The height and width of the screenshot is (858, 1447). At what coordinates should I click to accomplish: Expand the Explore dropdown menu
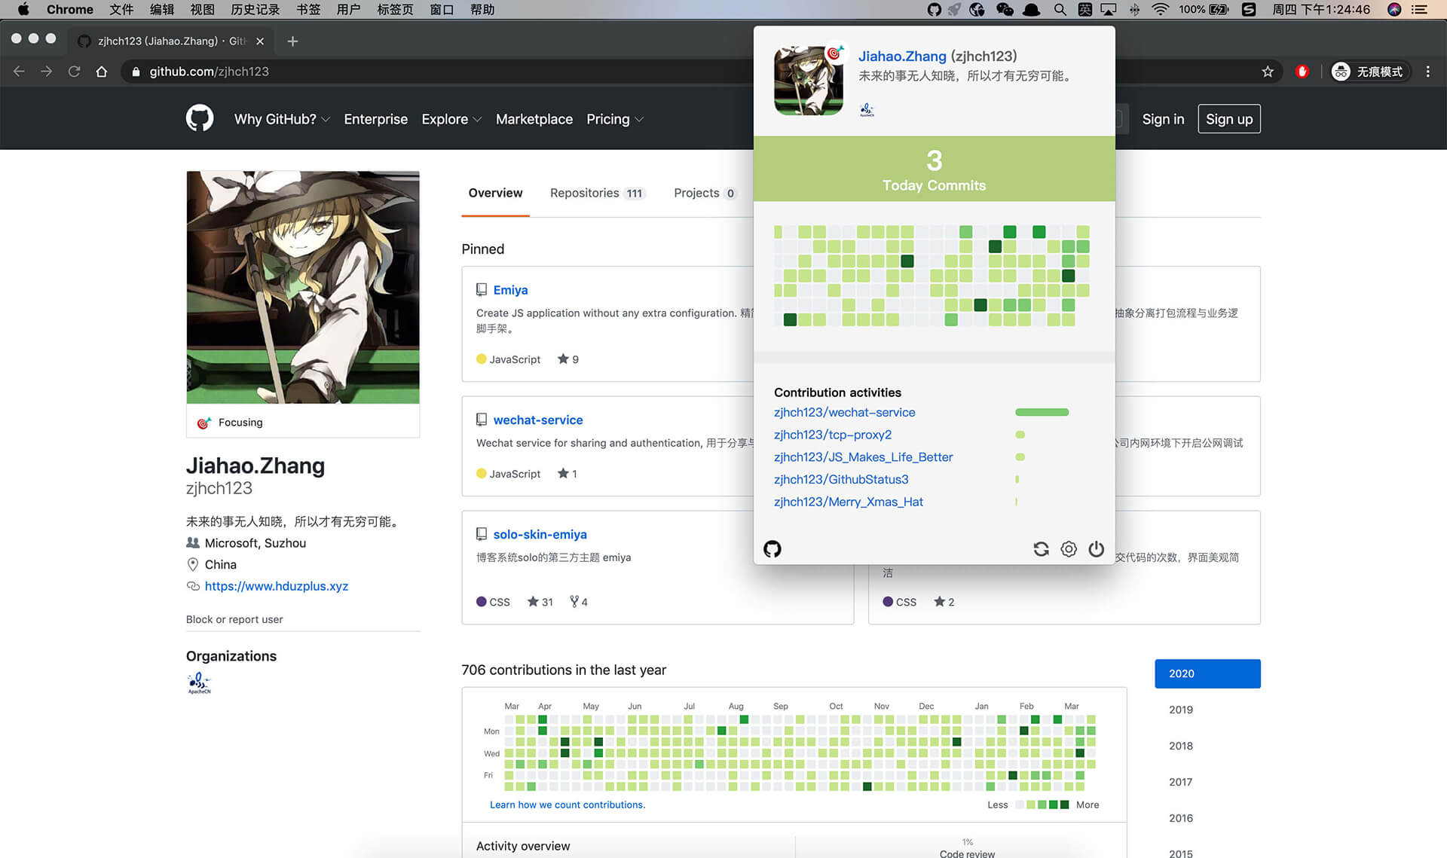tap(451, 119)
